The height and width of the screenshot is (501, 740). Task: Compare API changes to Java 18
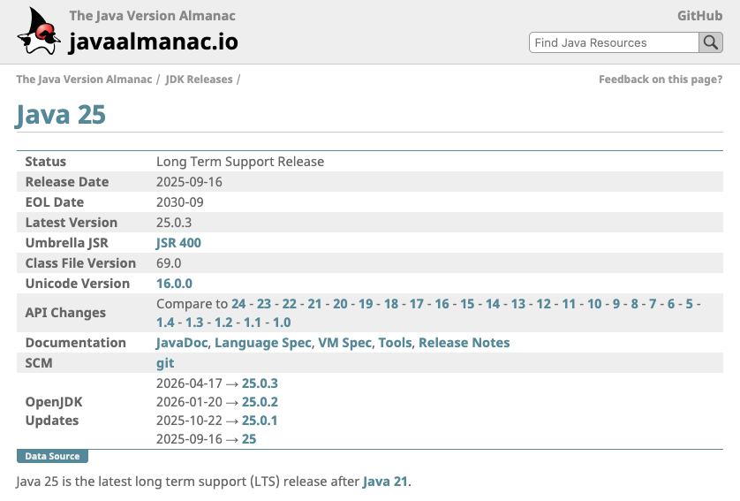pyautogui.click(x=391, y=304)
